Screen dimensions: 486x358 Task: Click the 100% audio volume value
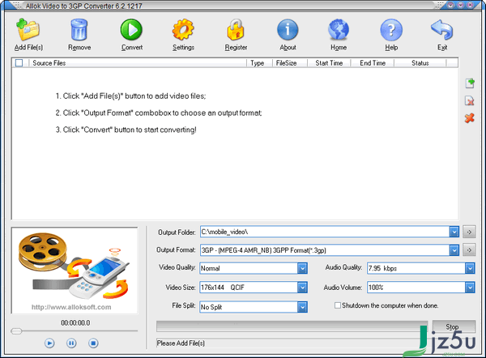tap(376, 288)
